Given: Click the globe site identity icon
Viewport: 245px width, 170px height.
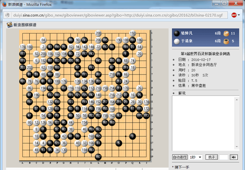Looking at the screenshot, I should (x=7, y=15).
